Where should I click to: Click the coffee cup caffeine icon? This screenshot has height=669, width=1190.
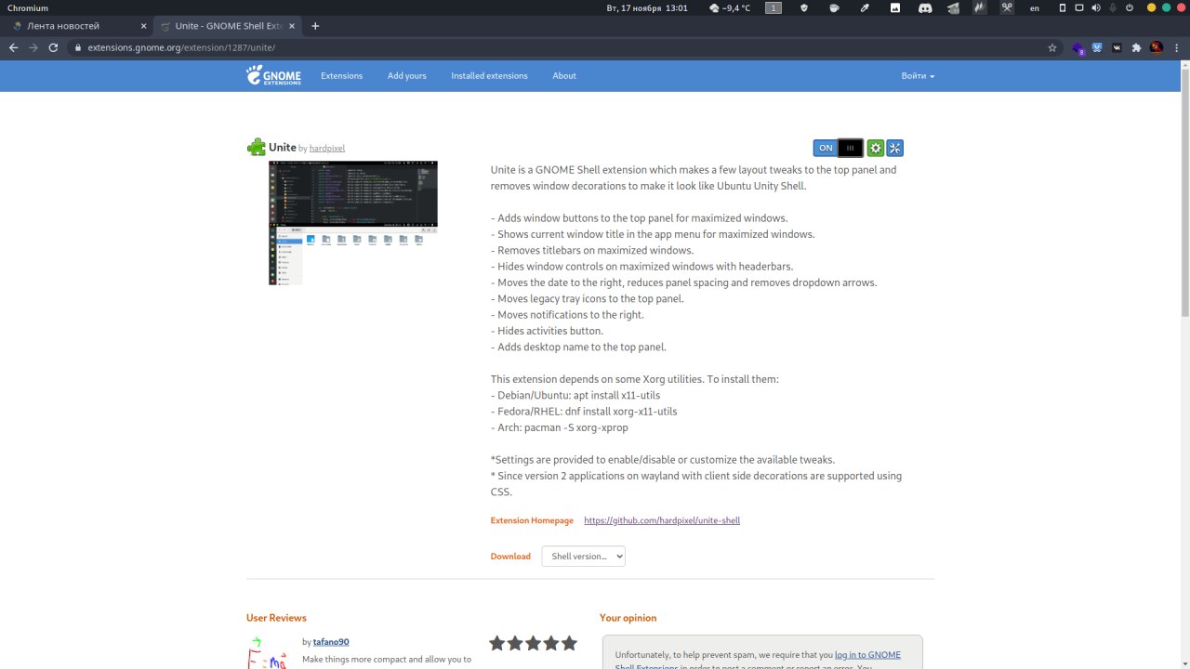pyautogui.click(x=835, y=7)
